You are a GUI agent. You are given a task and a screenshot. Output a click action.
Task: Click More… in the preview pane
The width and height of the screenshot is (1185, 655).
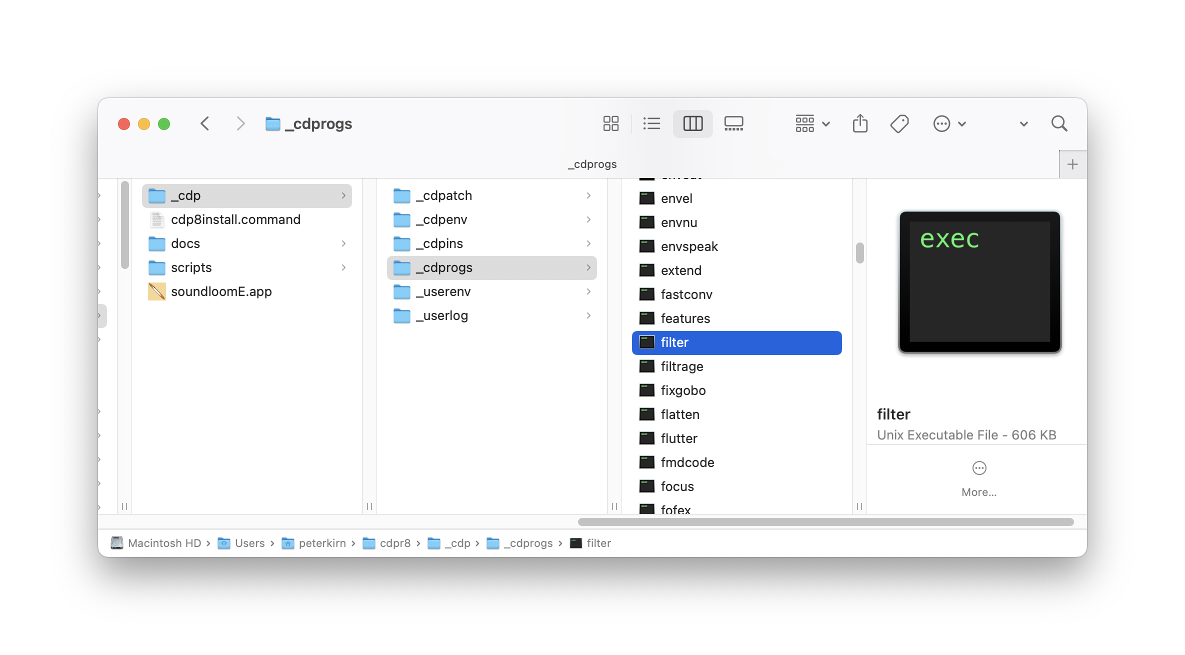point(979,479)
